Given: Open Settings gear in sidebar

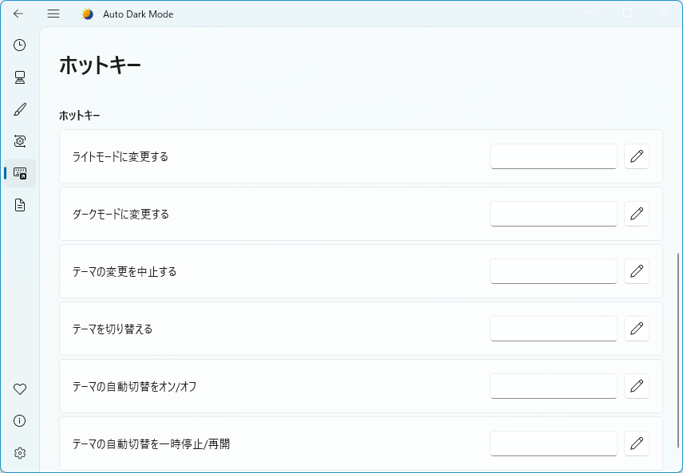Looking at the screenshot, I should coord(20,453).
